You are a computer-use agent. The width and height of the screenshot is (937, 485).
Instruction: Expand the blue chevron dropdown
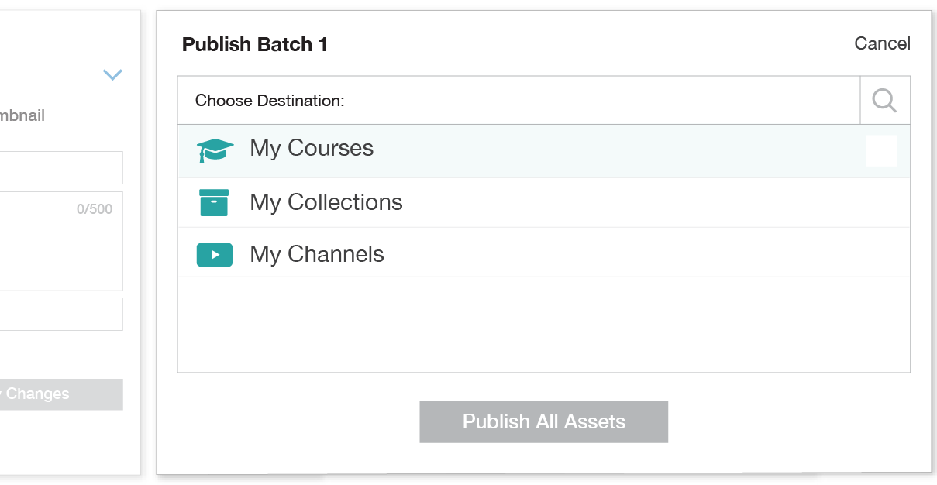pyautogui.click(x=112, y=75)
